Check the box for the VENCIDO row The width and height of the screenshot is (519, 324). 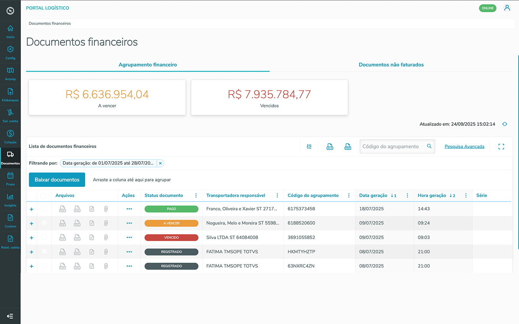(44, 237)
